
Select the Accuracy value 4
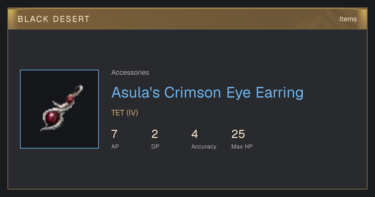click(195, 134)
